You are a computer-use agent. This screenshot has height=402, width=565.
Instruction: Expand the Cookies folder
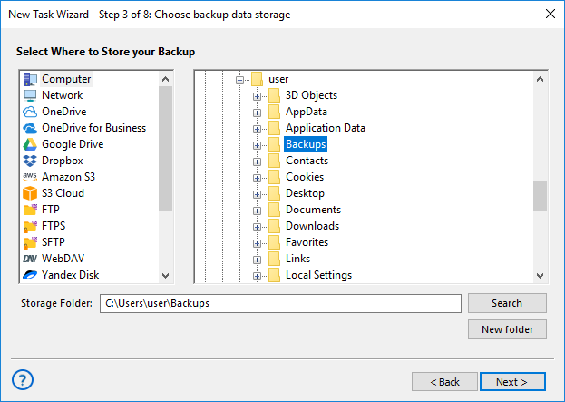point(257,178)
